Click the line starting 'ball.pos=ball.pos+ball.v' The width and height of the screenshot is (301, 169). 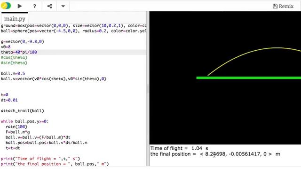pyautogui.click(x=47, y=143)
